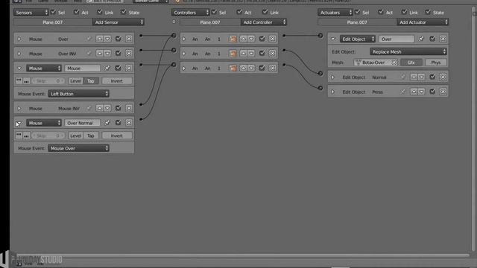Adjust the Skip value on Over Normal sensor

pyautogui.click(x=48, y=135)
